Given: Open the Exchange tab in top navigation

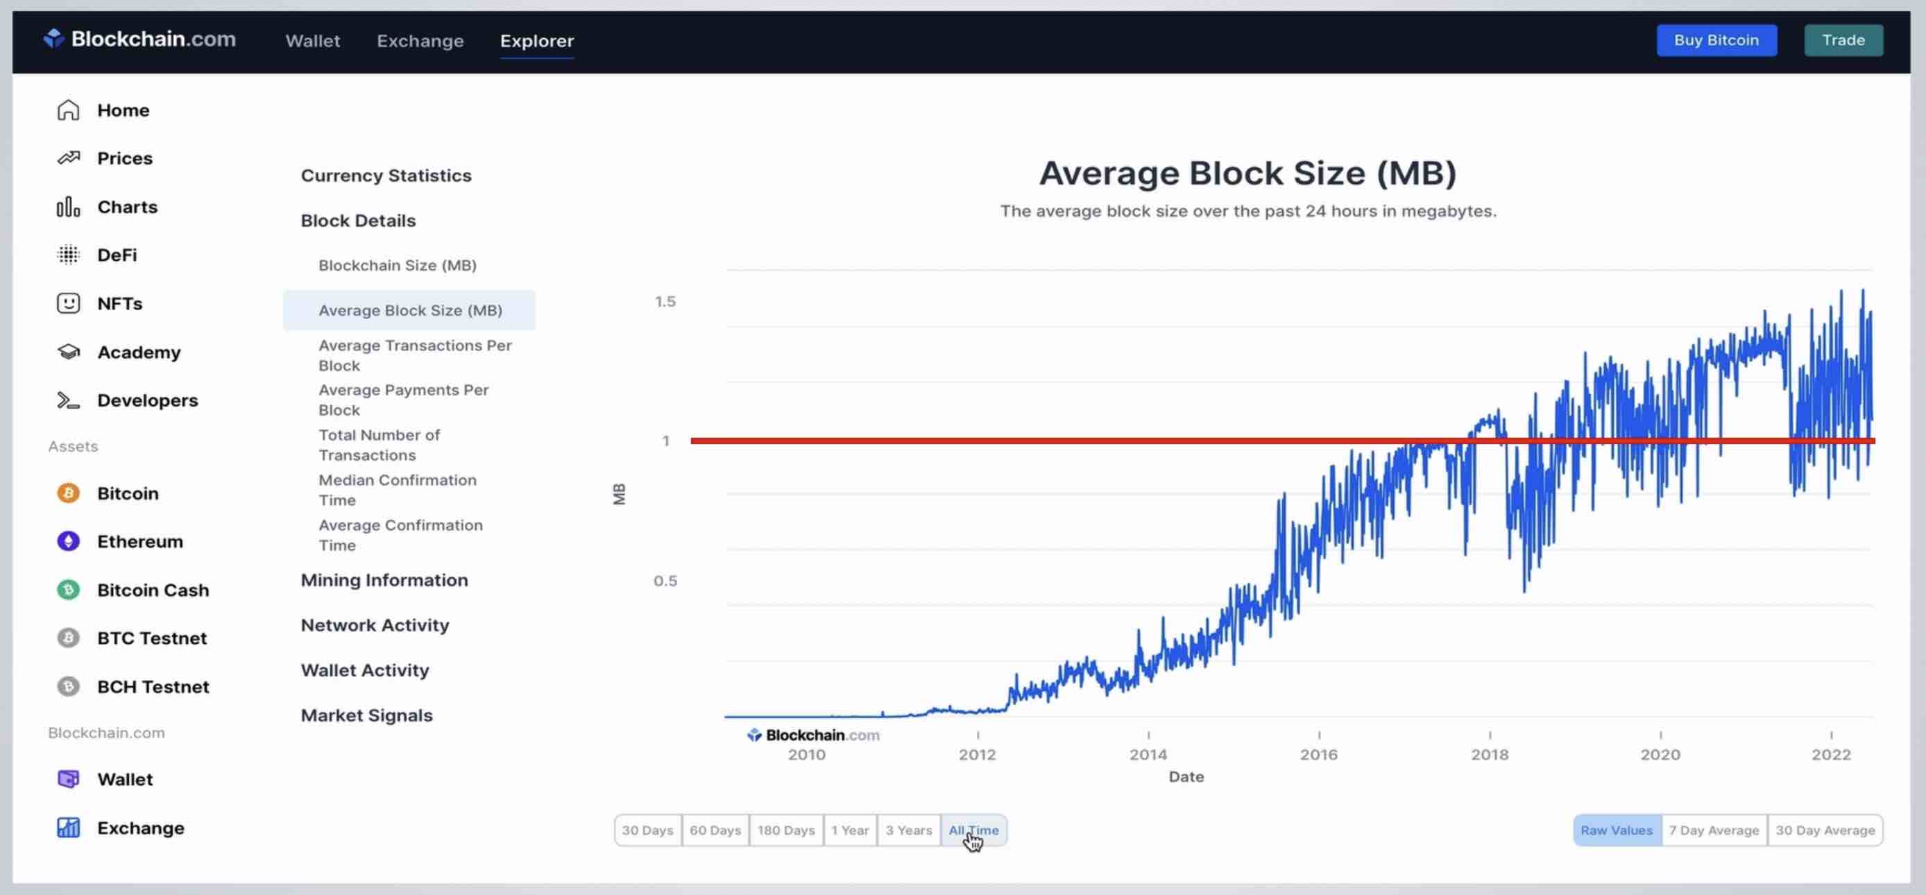Looking at the screenshot, I should [420, 40].
